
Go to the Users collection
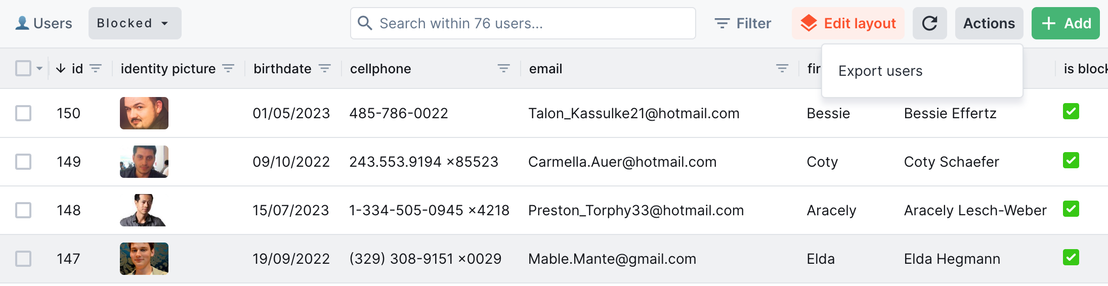tap(45, 23)
